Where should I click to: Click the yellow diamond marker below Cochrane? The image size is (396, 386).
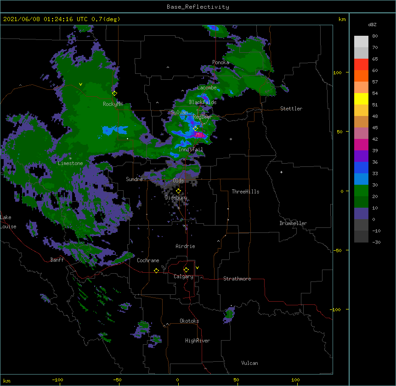pyautogui.click(x=156, y=270)
